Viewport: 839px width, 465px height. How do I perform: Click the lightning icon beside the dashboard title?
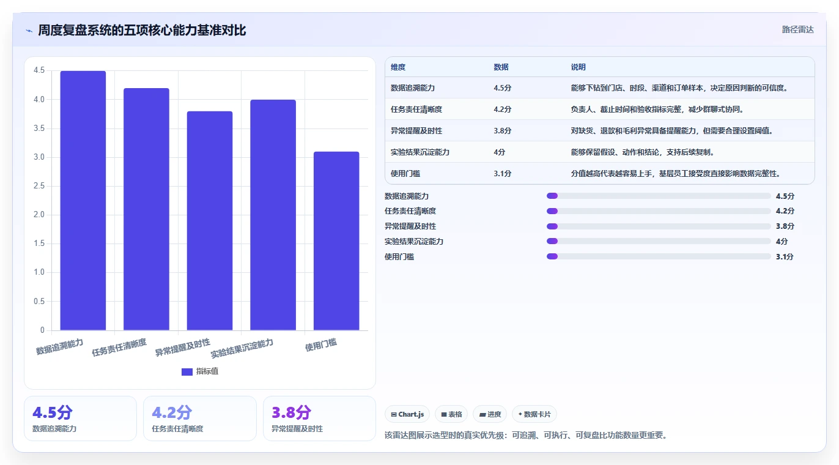tap(29, 31)
